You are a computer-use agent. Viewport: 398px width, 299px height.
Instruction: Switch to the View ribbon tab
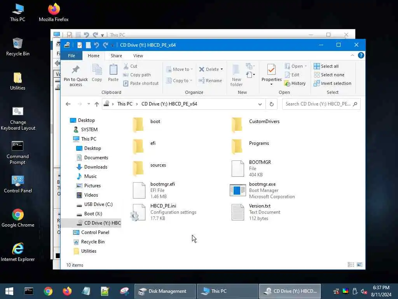coord(138,56)
